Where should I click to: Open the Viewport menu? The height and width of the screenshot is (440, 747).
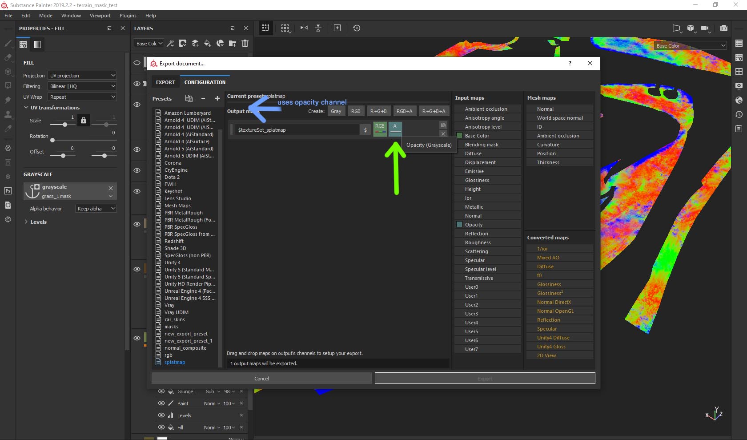100,16
